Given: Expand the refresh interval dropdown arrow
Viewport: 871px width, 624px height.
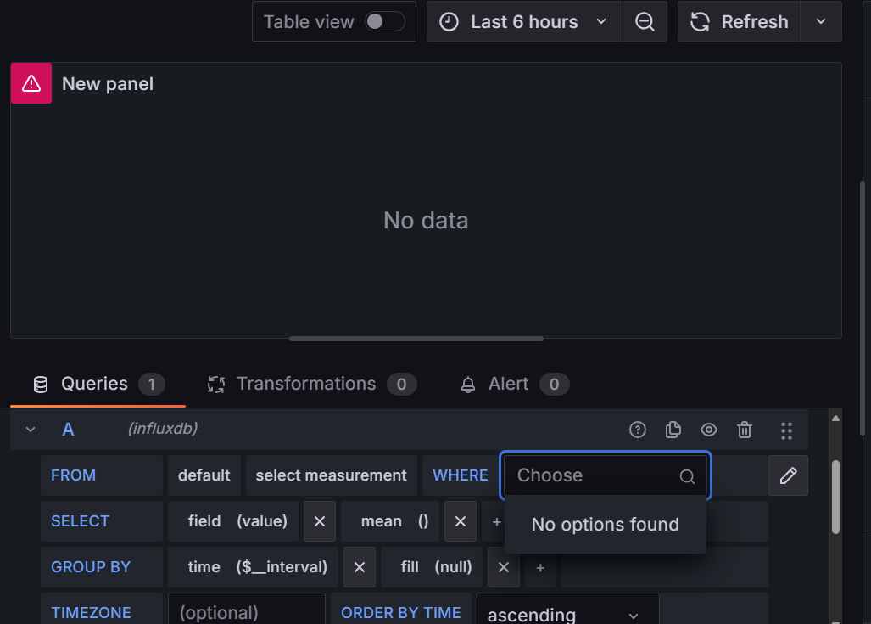Looking at the screenshot, I should pyautogui.click(x=820, y=22).
